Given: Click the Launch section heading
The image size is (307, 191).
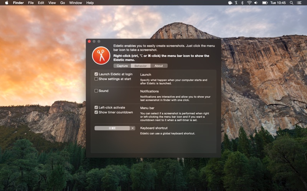Looking at the screenshot, I should tap(146, 74).
